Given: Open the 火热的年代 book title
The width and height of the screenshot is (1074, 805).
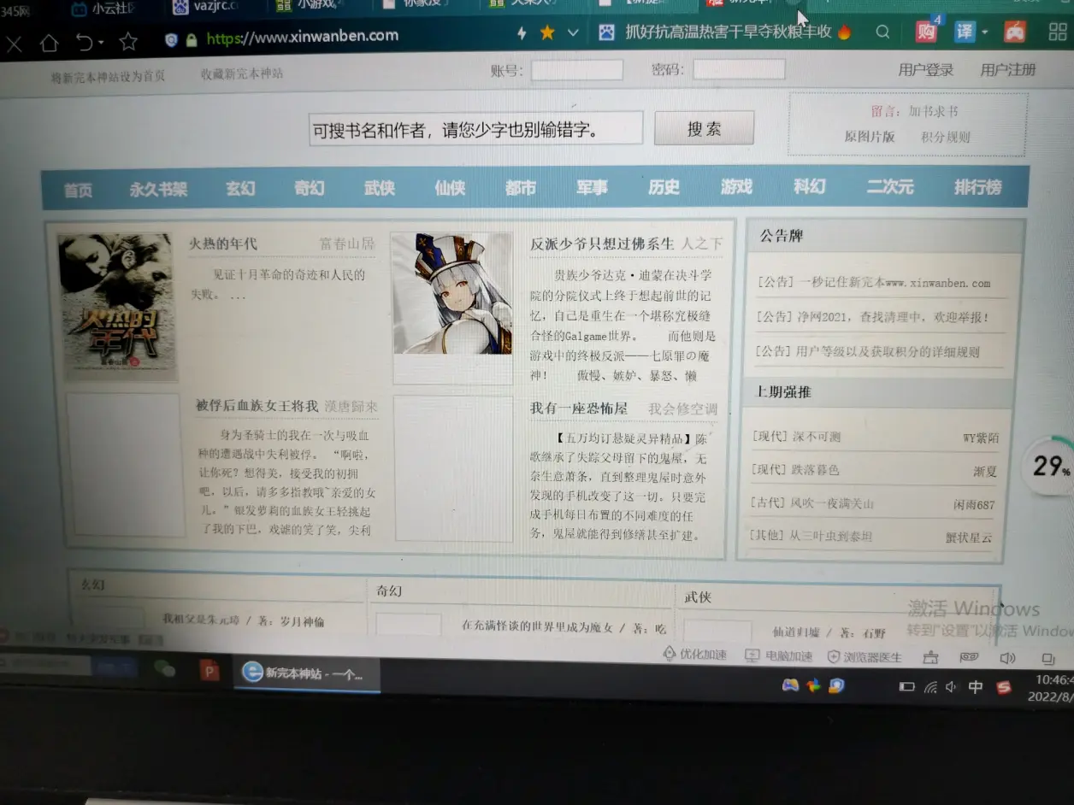Looking at the screenshot, I should (x=223, y=244).
